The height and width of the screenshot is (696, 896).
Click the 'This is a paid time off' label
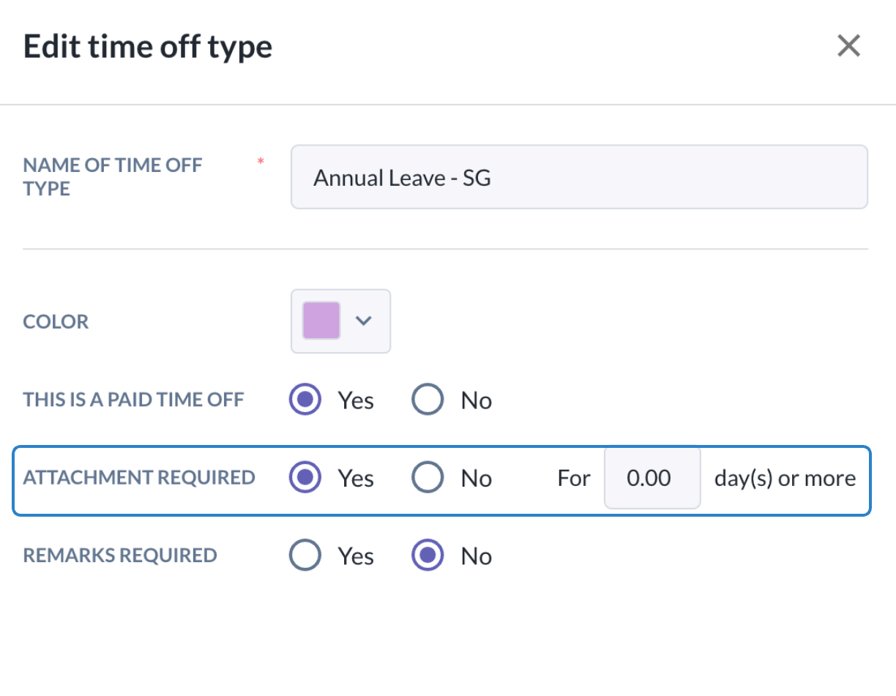pyautogui.click(x=133, y=400)
